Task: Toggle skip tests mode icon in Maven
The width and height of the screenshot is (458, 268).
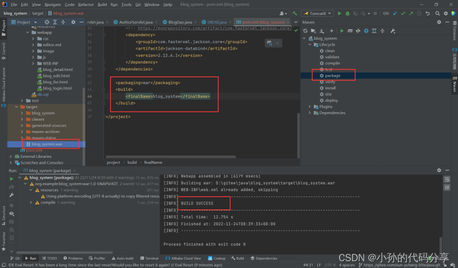Action: pos(366,31)
